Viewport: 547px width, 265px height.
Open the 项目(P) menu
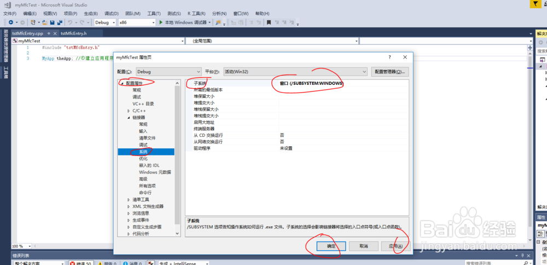[x=71, y=14]
